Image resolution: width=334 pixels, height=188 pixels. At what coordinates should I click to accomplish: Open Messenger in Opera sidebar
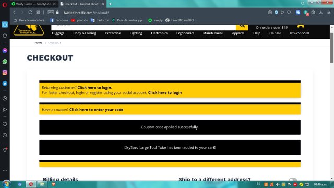coord(5,51)
